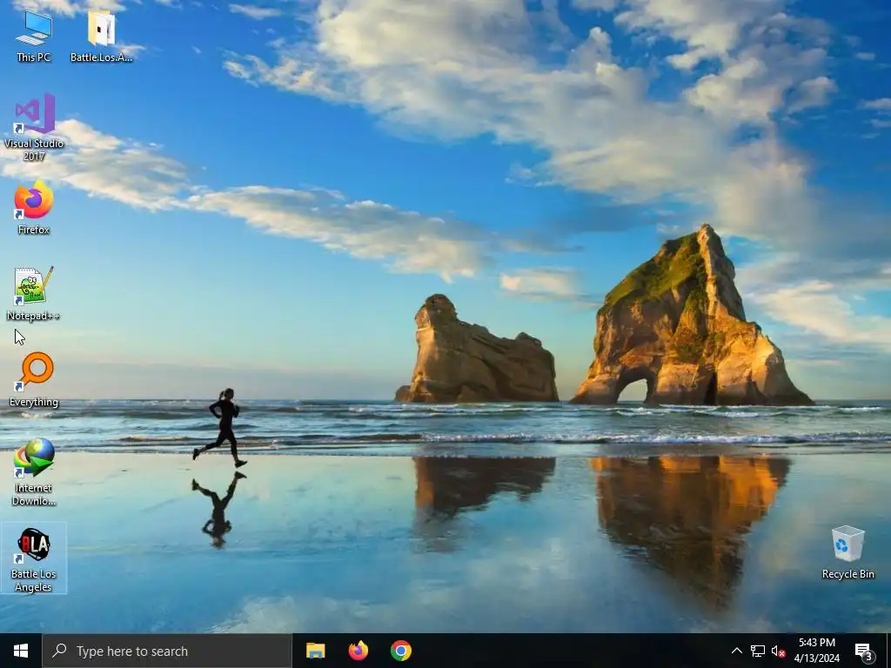891x668 pixels.
Task: Launch Firefox from the taskbar
Action: pos(358,651)
